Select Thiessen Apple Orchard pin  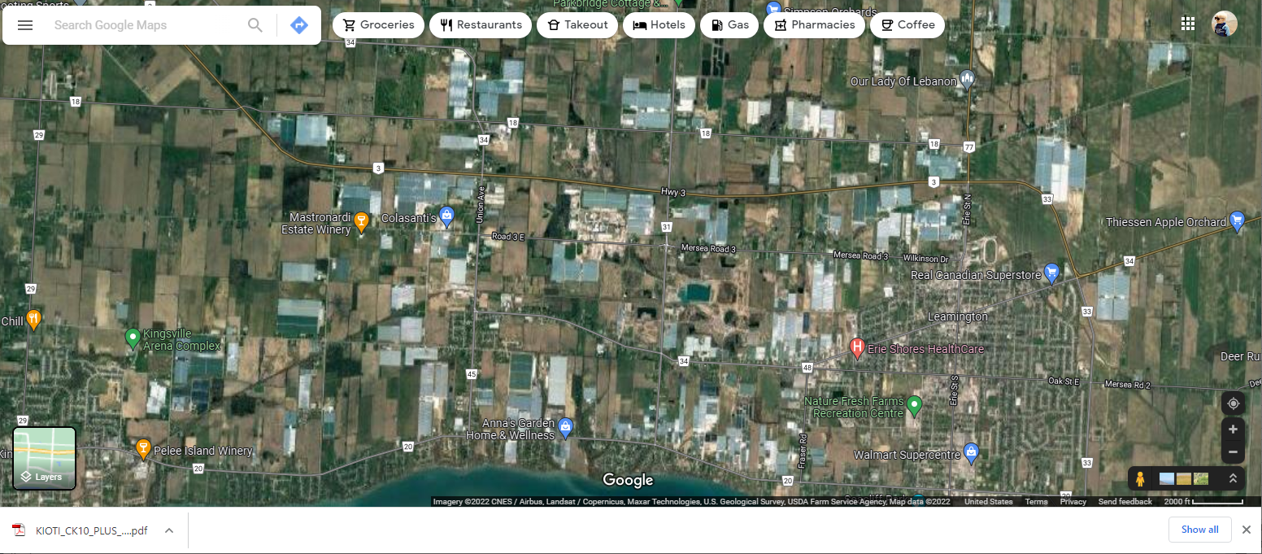click(x=1238, y=220)
